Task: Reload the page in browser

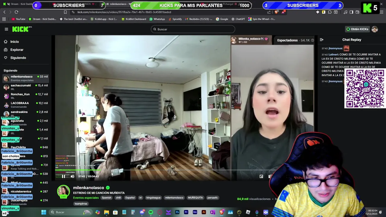Action: tap(16, 12)
